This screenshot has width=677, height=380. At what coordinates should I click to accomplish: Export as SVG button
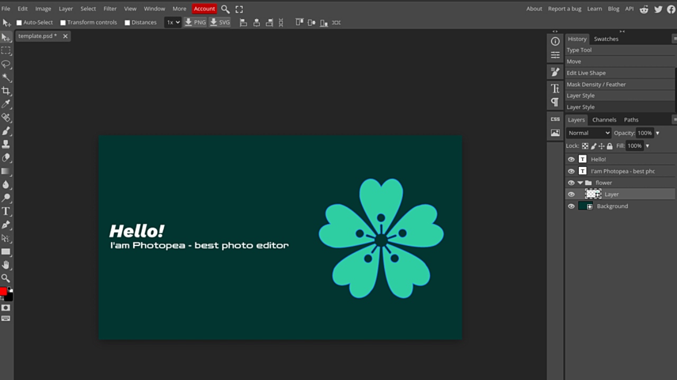point(220,22)
